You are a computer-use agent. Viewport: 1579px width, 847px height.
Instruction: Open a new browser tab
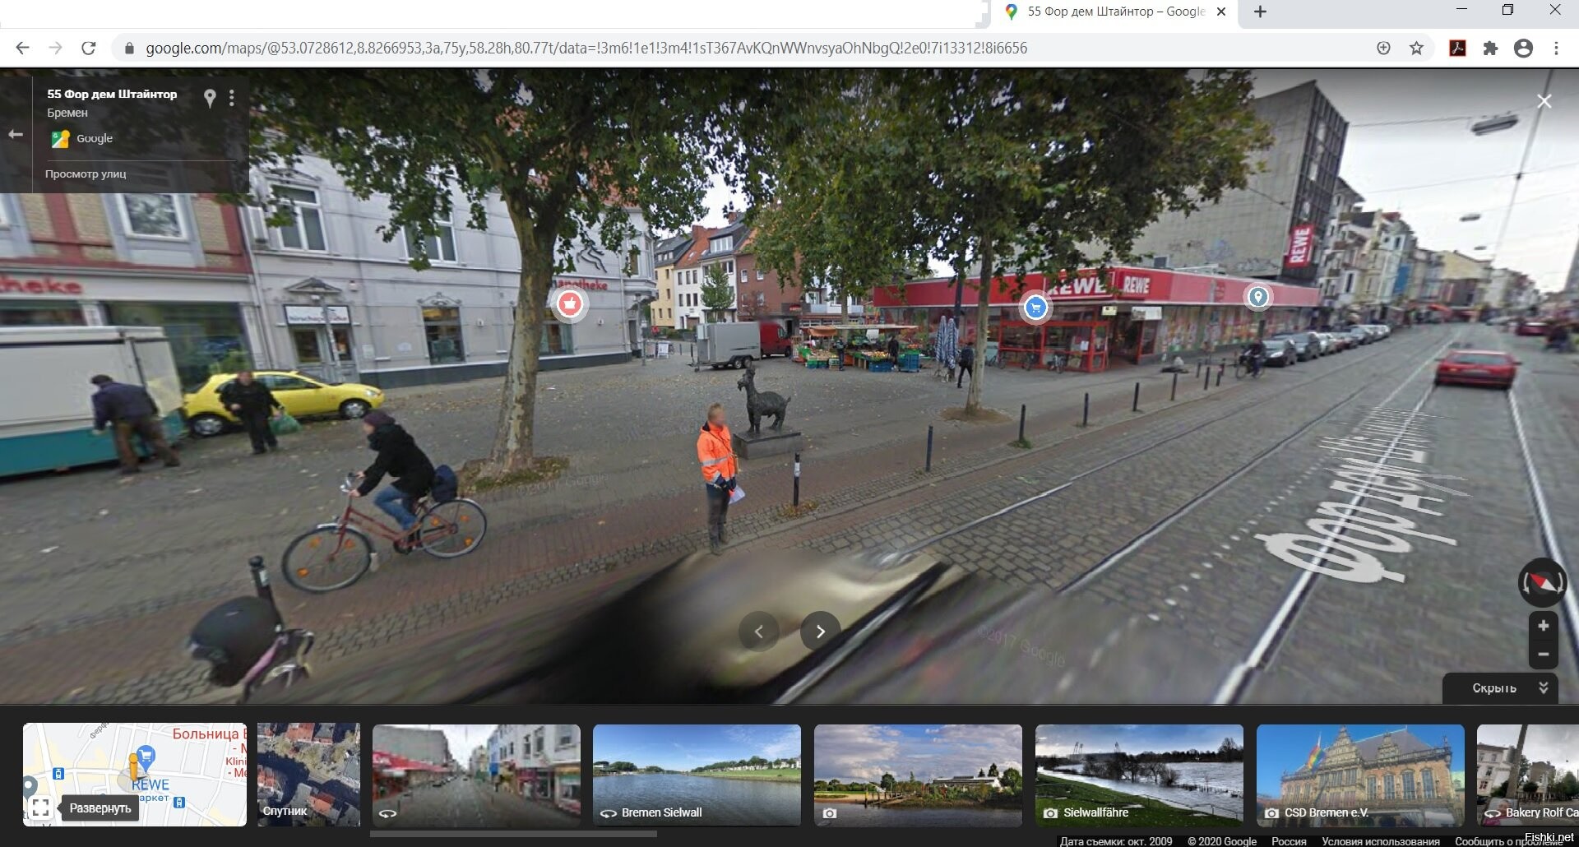coord(1260,12)
